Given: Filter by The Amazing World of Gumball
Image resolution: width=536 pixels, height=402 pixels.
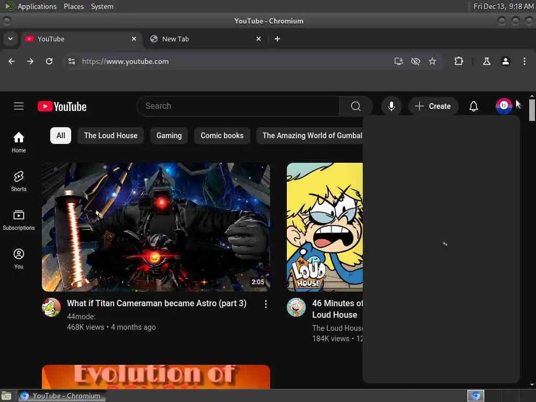Looking at the screenshot, I should point(310,136).
